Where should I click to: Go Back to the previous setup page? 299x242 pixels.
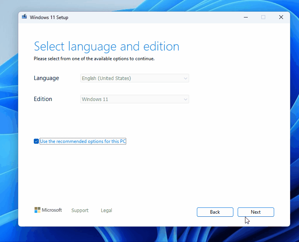(x=215, y=212)
